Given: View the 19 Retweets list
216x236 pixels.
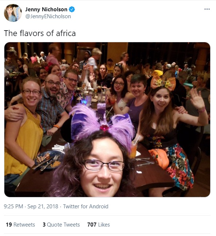Looking at the screenshot, I should [x=20, y=225].
